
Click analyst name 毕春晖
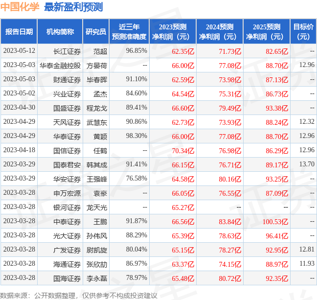pyautogui.click(x=96, y=79)
